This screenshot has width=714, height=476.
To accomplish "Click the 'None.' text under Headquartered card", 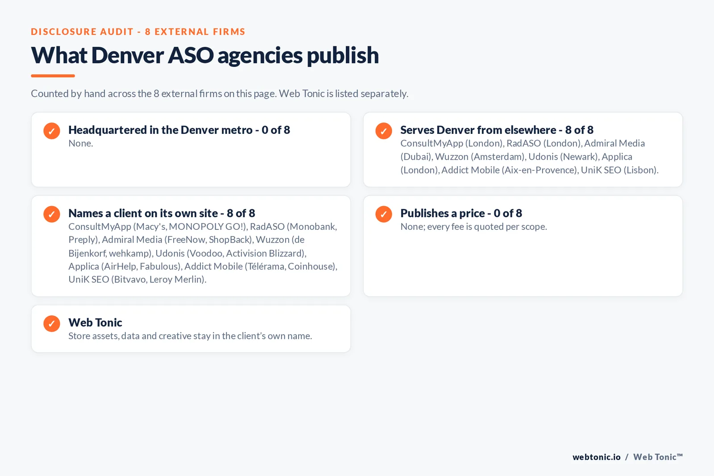I will point(81,143).
